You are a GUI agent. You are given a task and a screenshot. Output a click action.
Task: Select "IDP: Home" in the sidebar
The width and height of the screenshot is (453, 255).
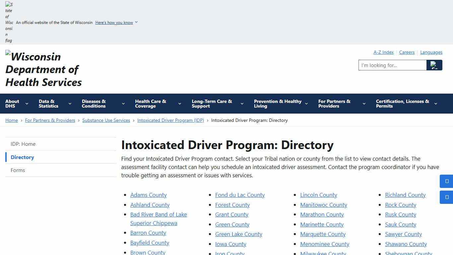(x=23, y=144)
